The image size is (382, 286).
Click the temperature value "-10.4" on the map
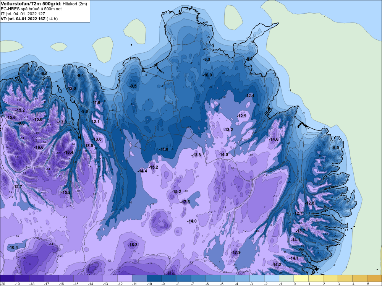pyautogui.click(x=13, y=247)
